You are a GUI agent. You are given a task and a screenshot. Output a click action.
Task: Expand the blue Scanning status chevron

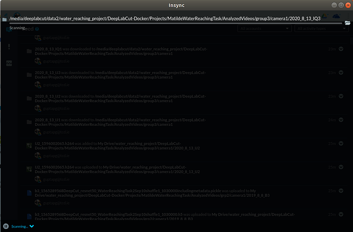click(x=32, y=226)
